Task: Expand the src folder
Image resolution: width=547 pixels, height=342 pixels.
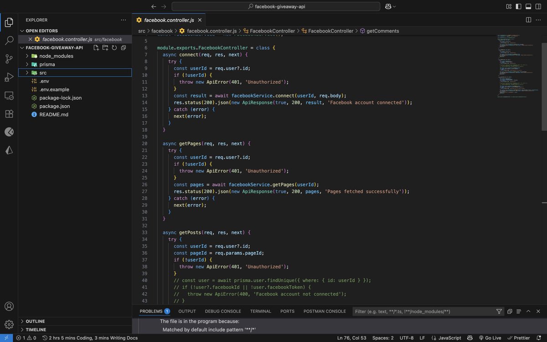Action: coord(27,73)
